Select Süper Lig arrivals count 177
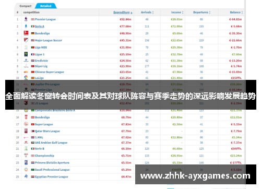This screenshot has height=189, width=261. coord(147,66)
